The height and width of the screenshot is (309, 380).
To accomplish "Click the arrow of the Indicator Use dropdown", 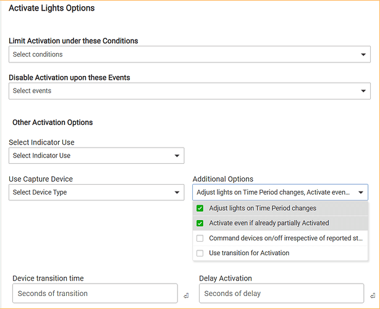I will [x=177, y=156].
